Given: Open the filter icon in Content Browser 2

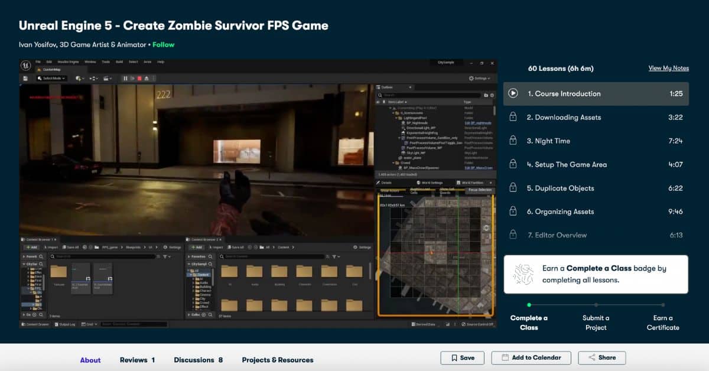Looking at the screenshot, I should [x=334, y=256].
